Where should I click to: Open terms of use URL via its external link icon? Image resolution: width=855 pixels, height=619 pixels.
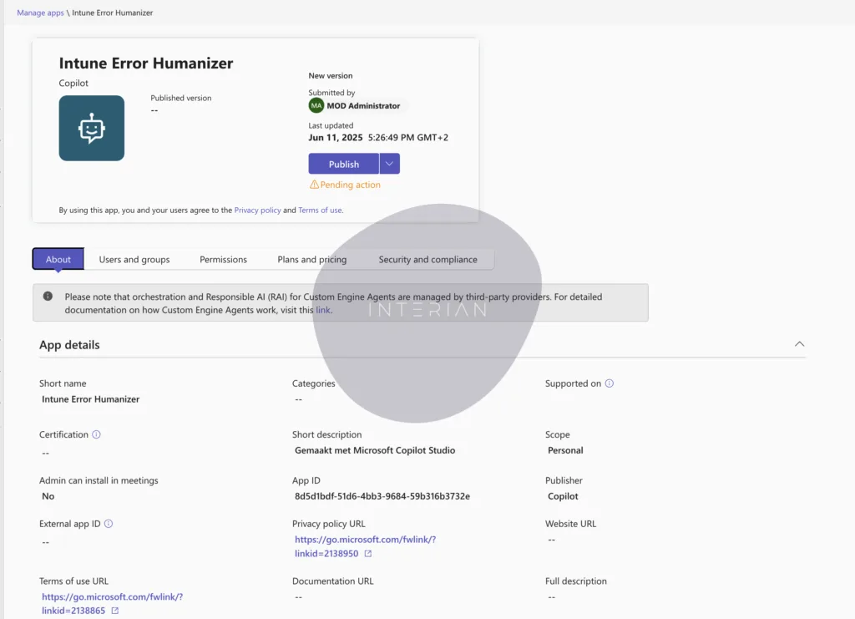(x=114, y=611)
